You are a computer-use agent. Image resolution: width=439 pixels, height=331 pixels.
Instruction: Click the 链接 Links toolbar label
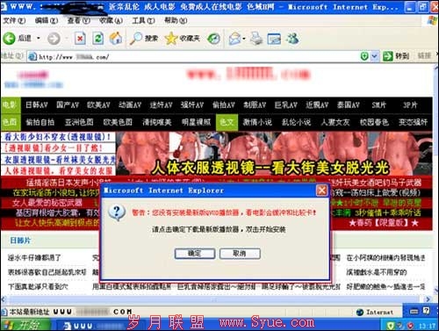pos(424,55)
